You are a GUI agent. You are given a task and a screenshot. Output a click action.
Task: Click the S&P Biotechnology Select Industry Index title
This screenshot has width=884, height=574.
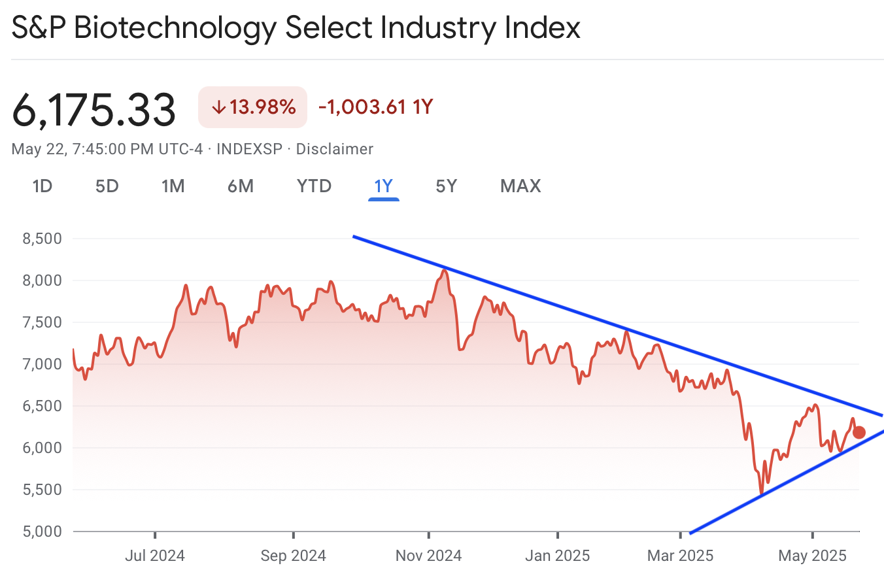(x=296, y=27)
